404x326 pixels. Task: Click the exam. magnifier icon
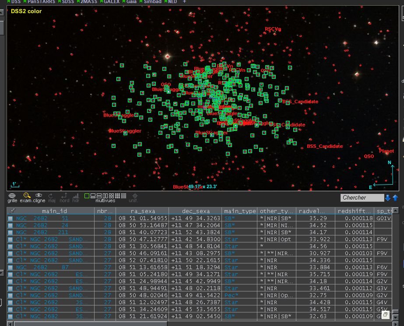27,195
